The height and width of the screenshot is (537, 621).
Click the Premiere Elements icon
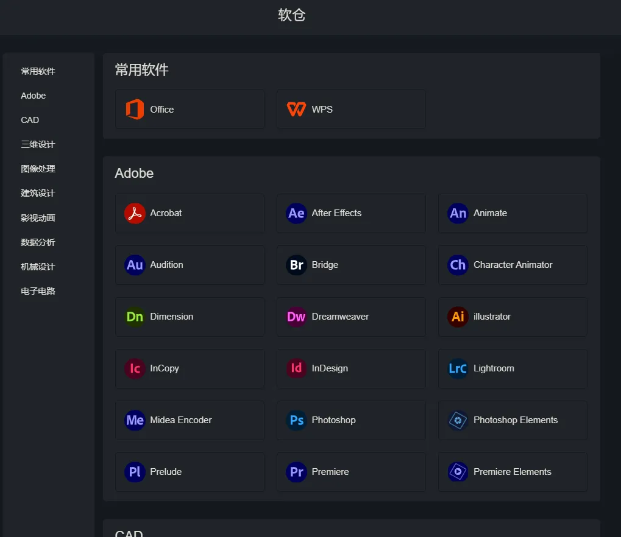click(x=458, y=472)
